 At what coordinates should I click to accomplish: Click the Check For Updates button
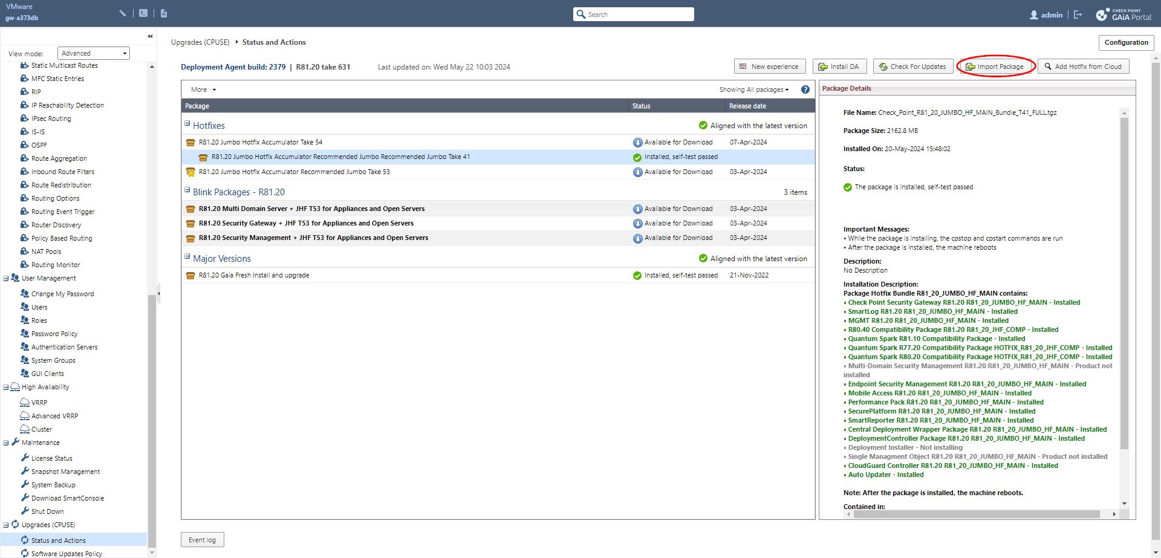(912, 67)
